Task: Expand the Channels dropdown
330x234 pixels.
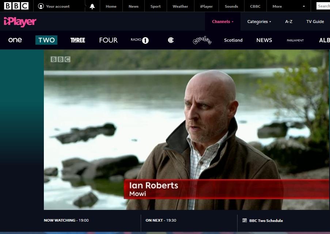Action: point(223,22)
